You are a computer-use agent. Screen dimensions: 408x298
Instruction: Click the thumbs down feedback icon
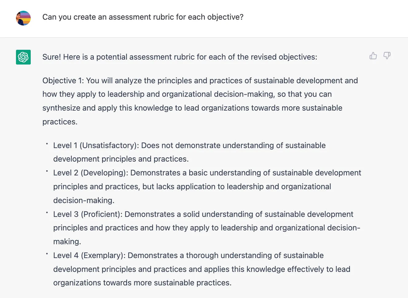point(387,56)
